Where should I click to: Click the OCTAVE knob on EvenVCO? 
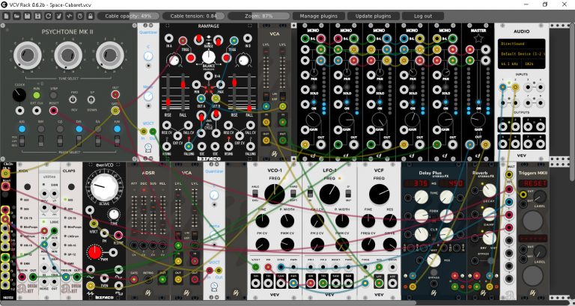point(105,187)
